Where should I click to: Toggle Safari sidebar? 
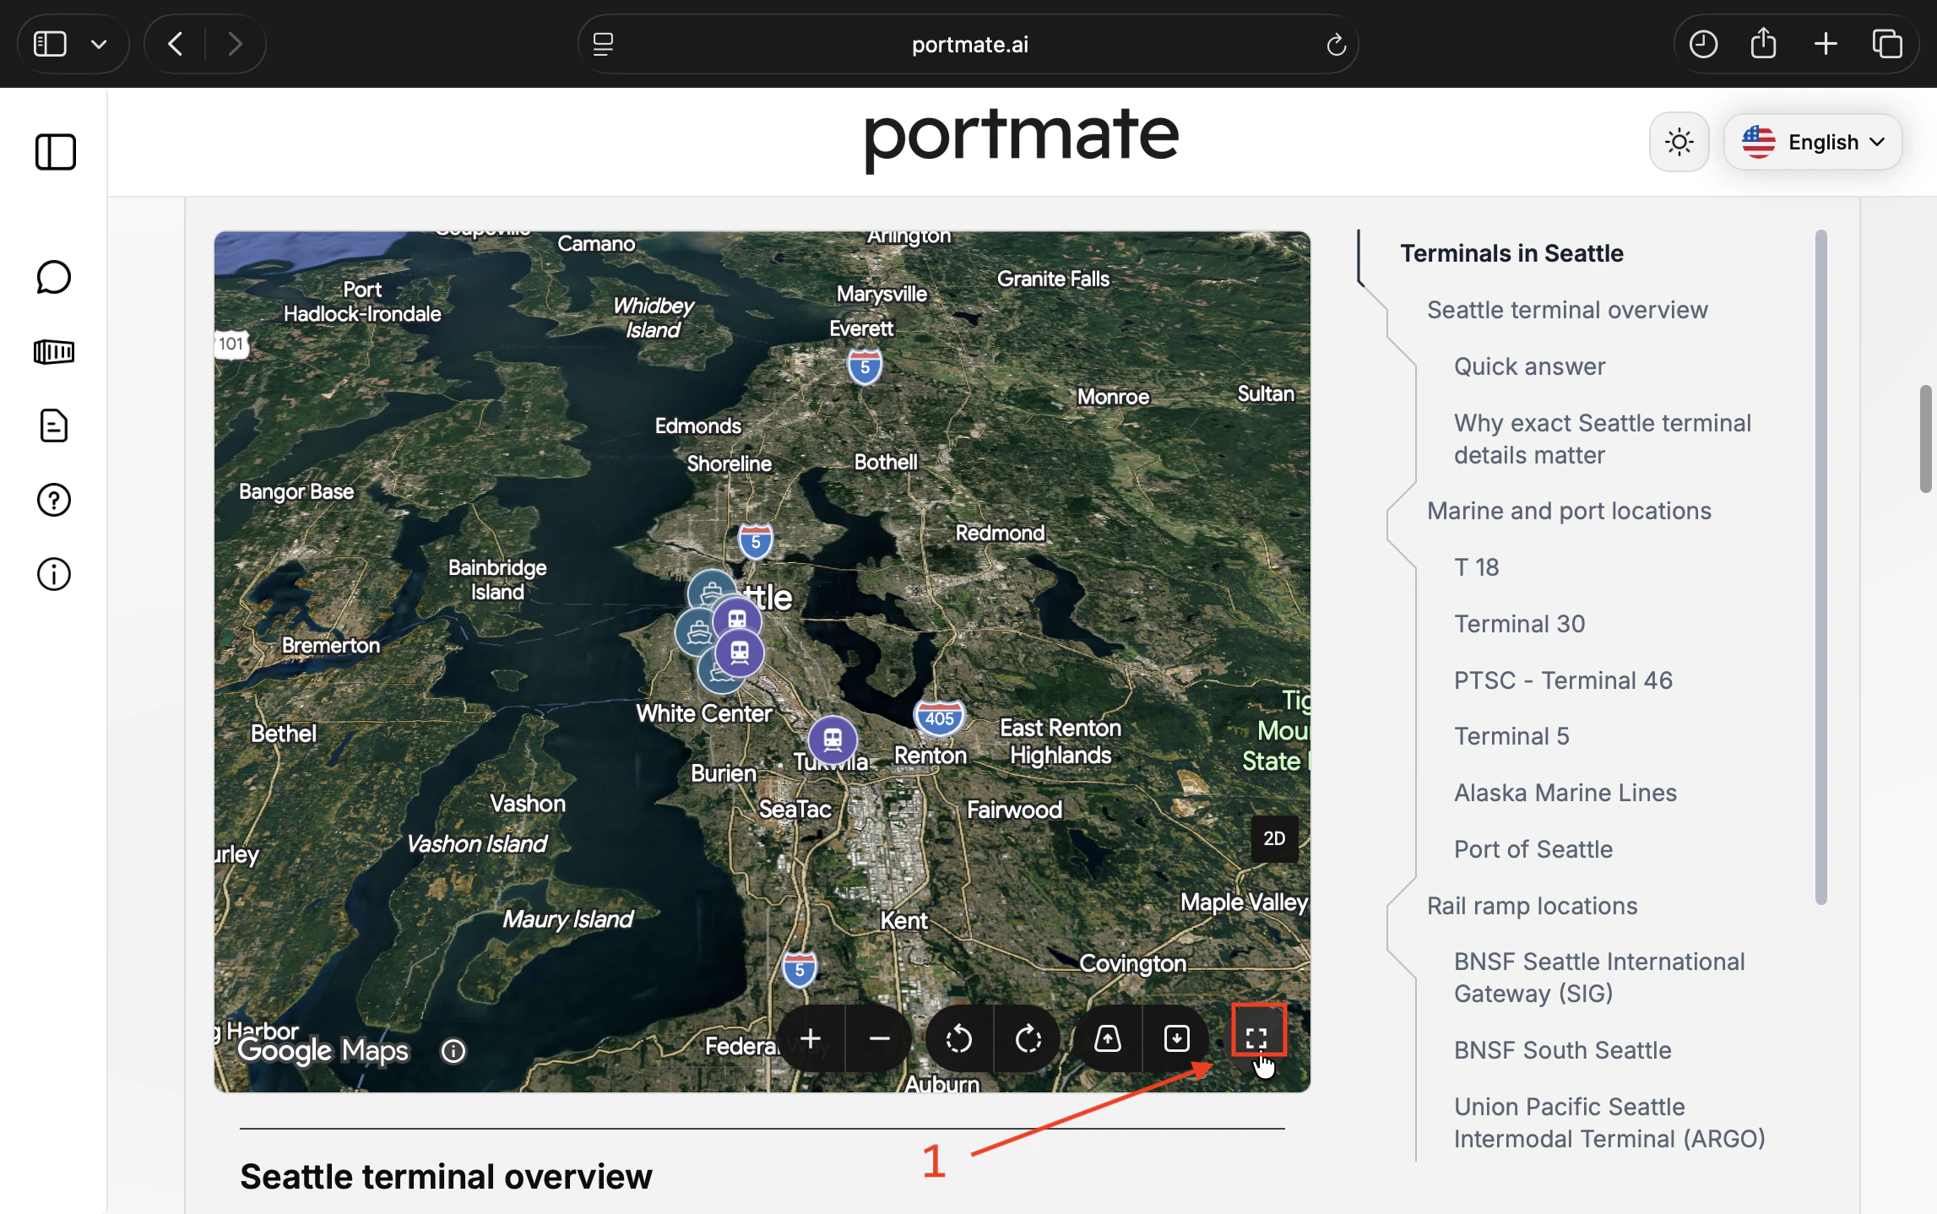click(50, 44)
